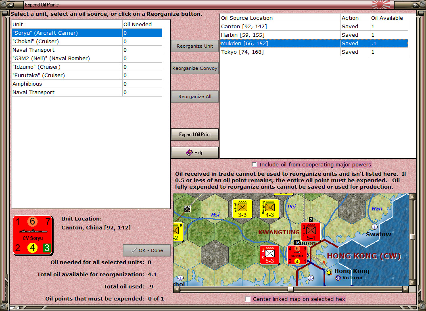Confirm with the OK - Done button
This screenshot has height=311, width=426.
[147, 250]
